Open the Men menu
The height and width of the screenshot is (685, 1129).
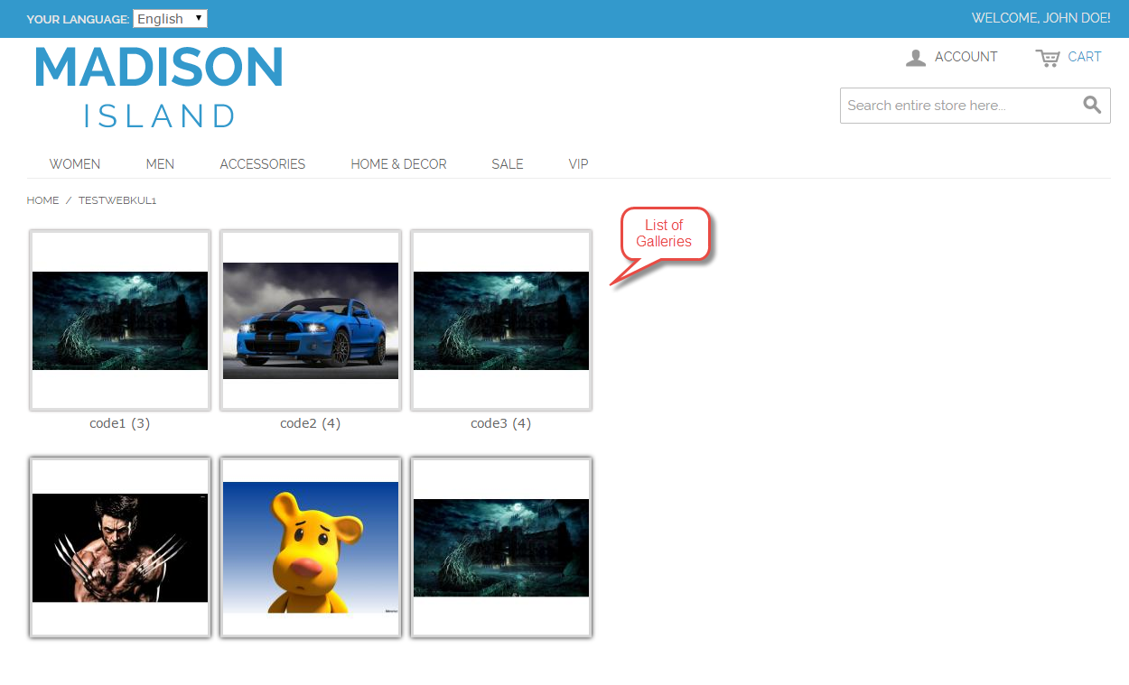[160, 164]
